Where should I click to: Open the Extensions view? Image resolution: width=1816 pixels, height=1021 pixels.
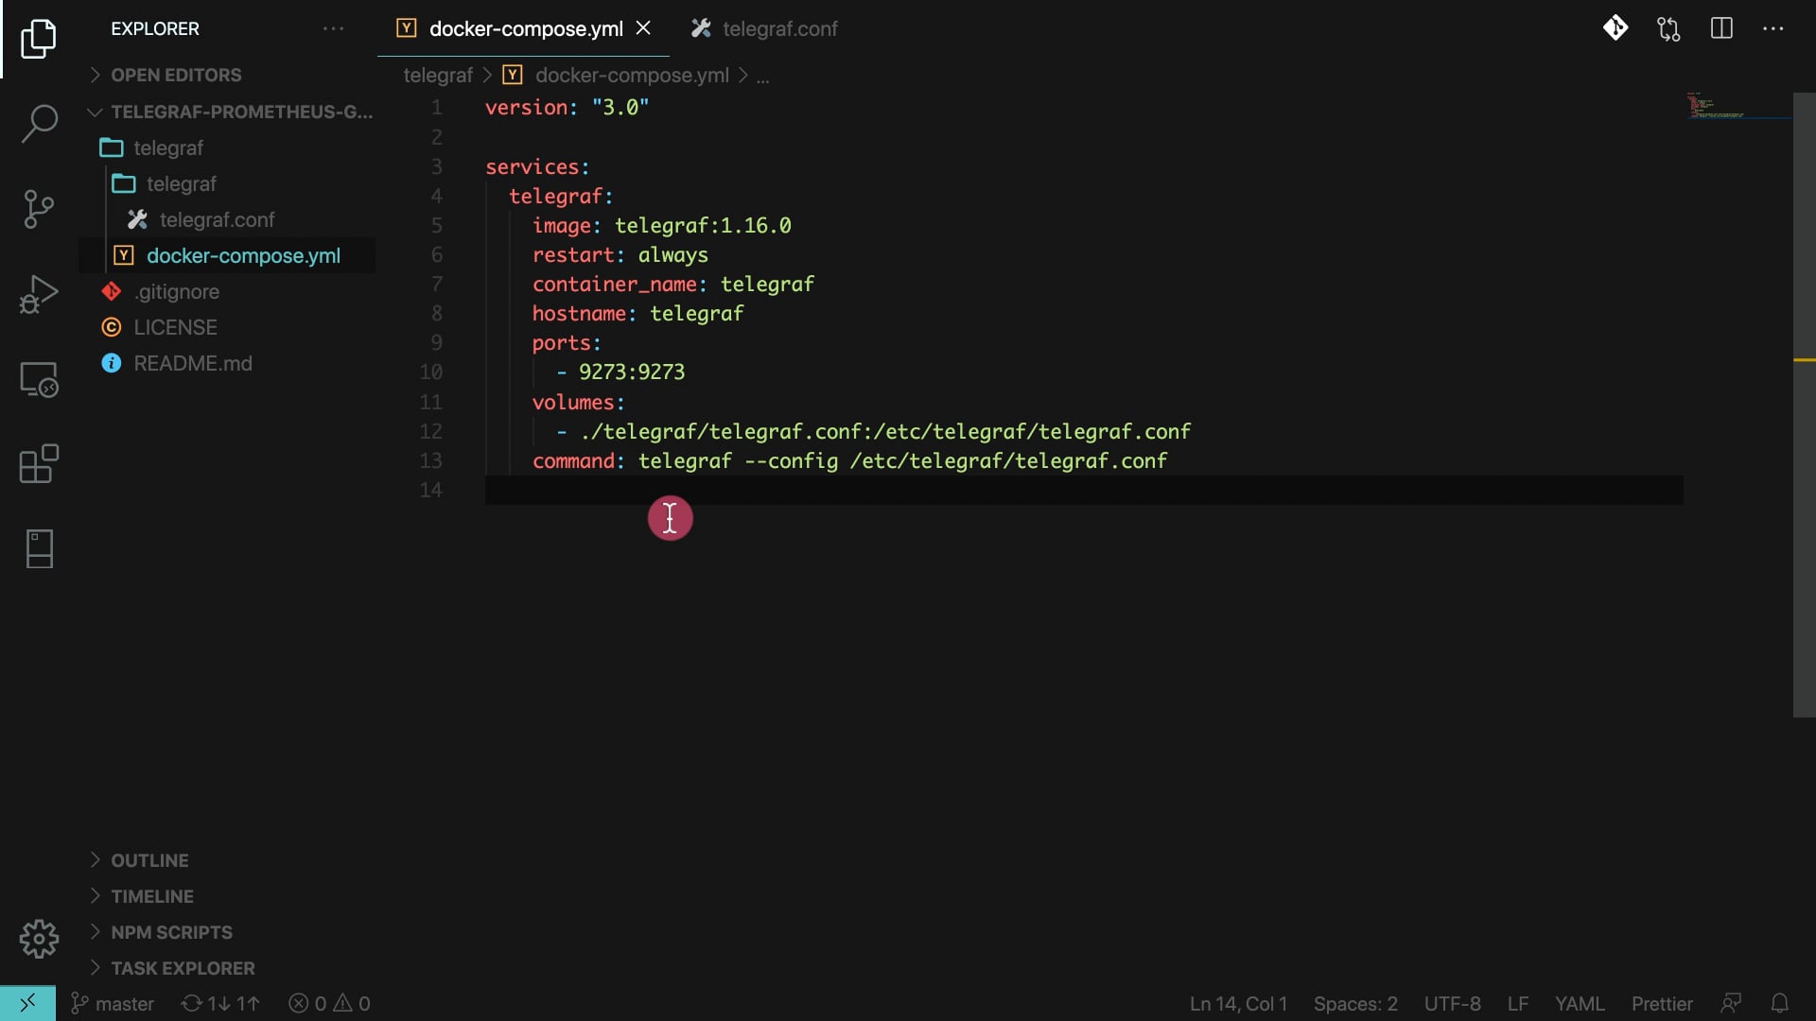[39, 464]
